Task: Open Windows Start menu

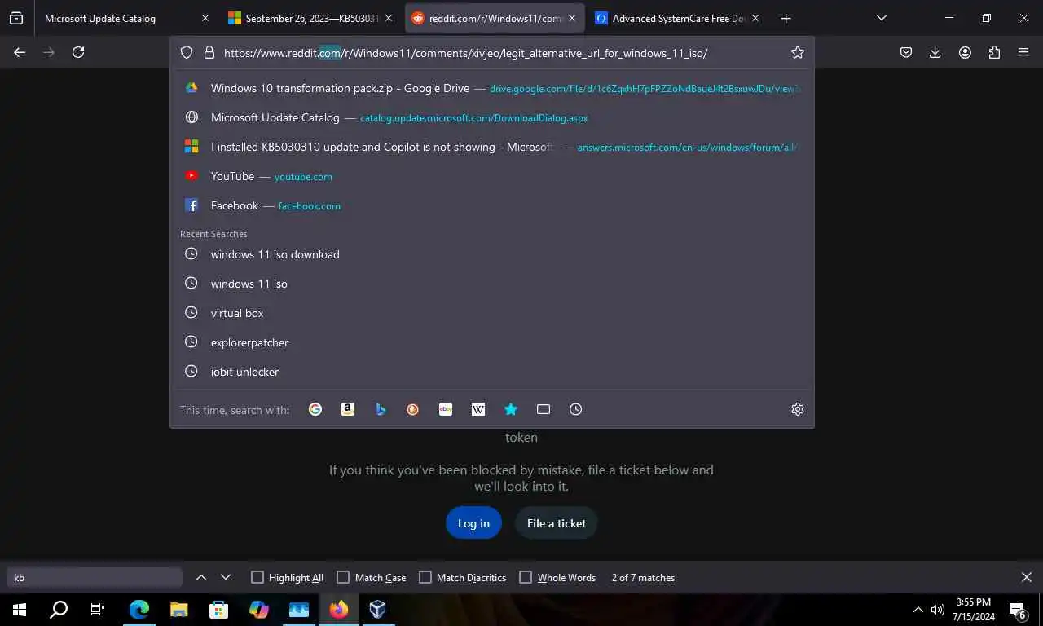Action: pos(20,610)
